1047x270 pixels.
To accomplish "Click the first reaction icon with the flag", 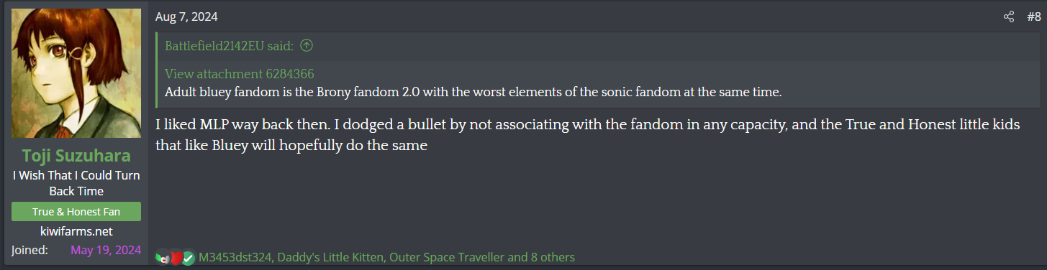I will click(163, 257).
